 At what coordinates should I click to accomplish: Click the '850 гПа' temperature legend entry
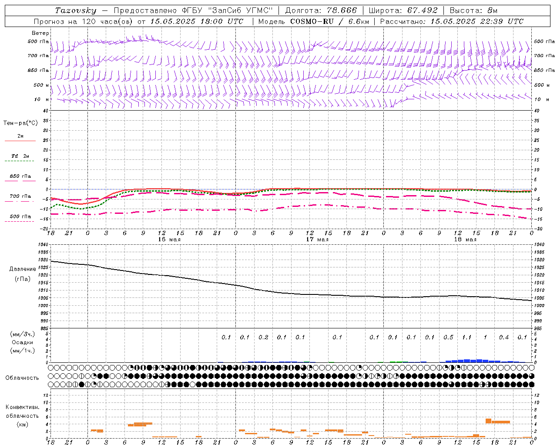coord(20,176)
